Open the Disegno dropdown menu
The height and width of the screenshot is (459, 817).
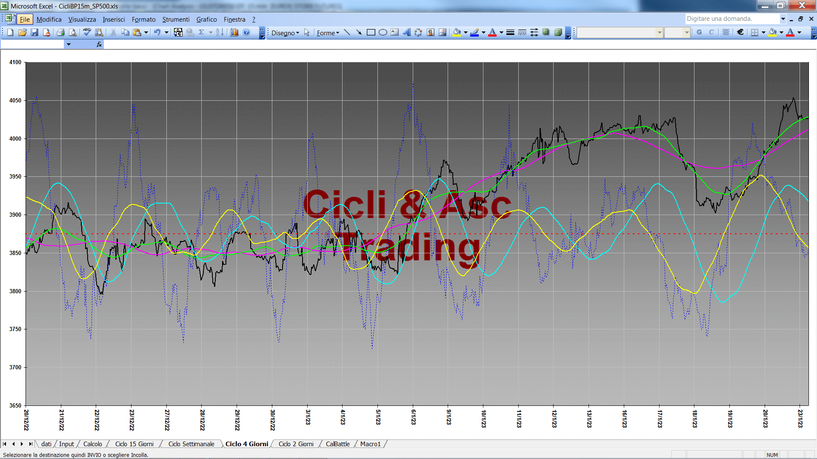click(285, 33)
